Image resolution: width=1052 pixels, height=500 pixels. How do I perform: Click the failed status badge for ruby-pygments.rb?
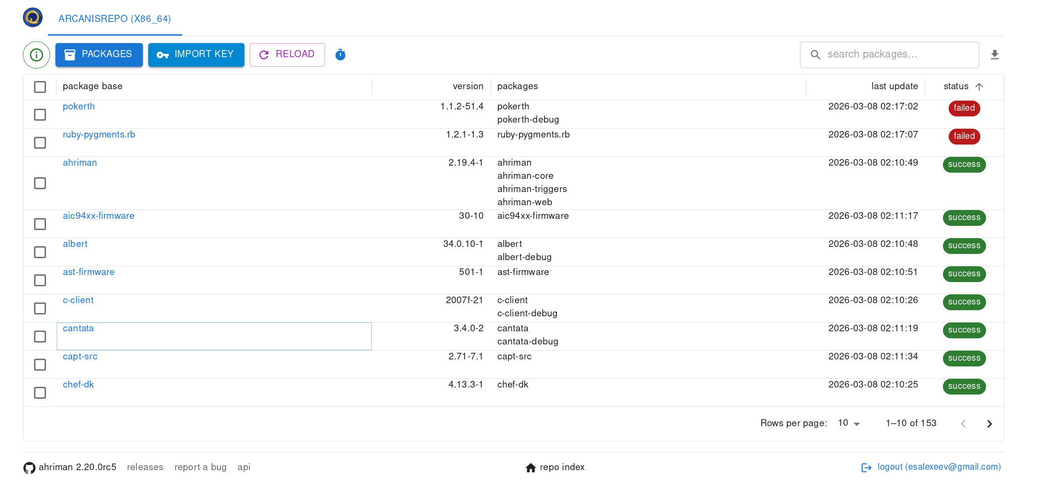click(964, 136)
